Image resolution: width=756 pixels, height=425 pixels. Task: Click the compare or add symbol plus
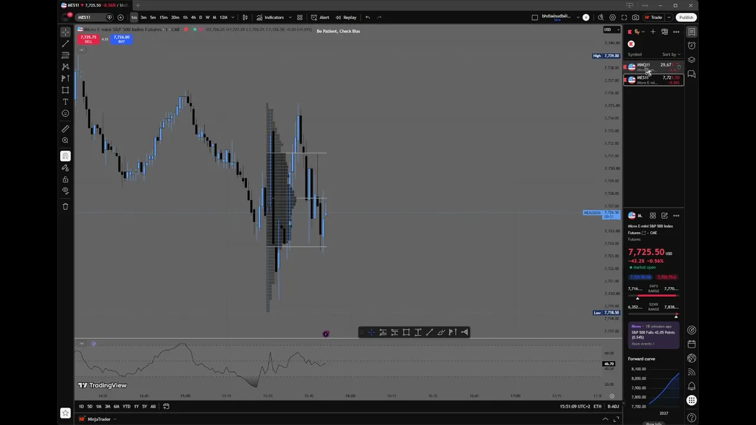120,17
